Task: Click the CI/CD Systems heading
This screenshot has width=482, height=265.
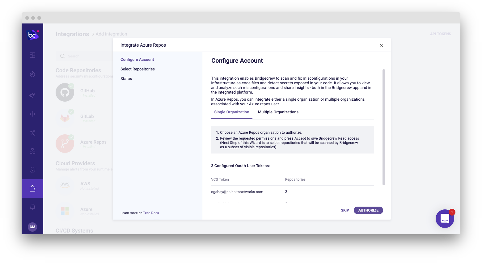Action: tap(74, 231)
